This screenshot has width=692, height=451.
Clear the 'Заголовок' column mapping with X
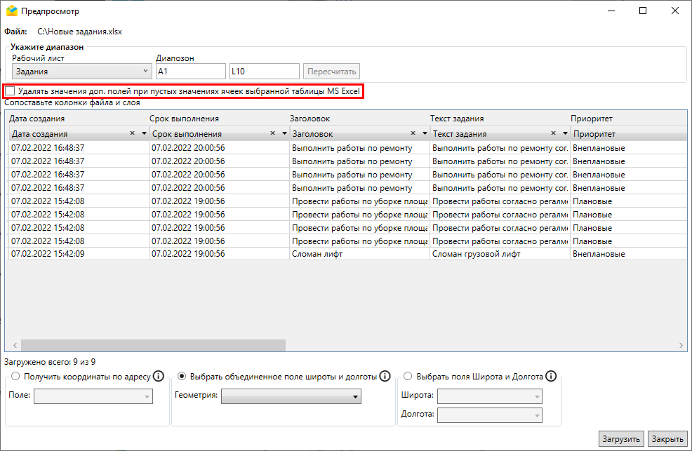(413, 133)
